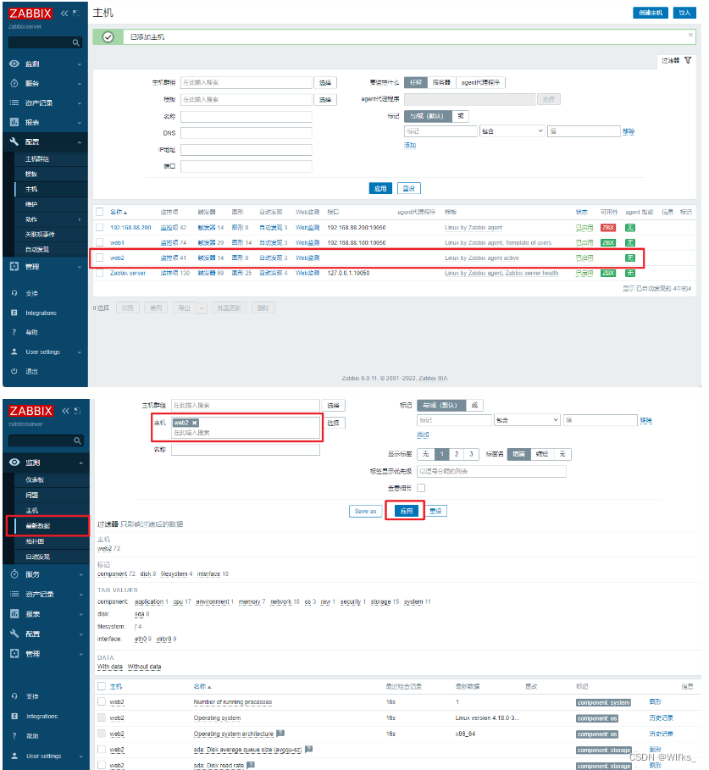Click the sidebar search magnifier in the lower page
709x770 pixels.
pyautogui.click(x=77, y=440)
